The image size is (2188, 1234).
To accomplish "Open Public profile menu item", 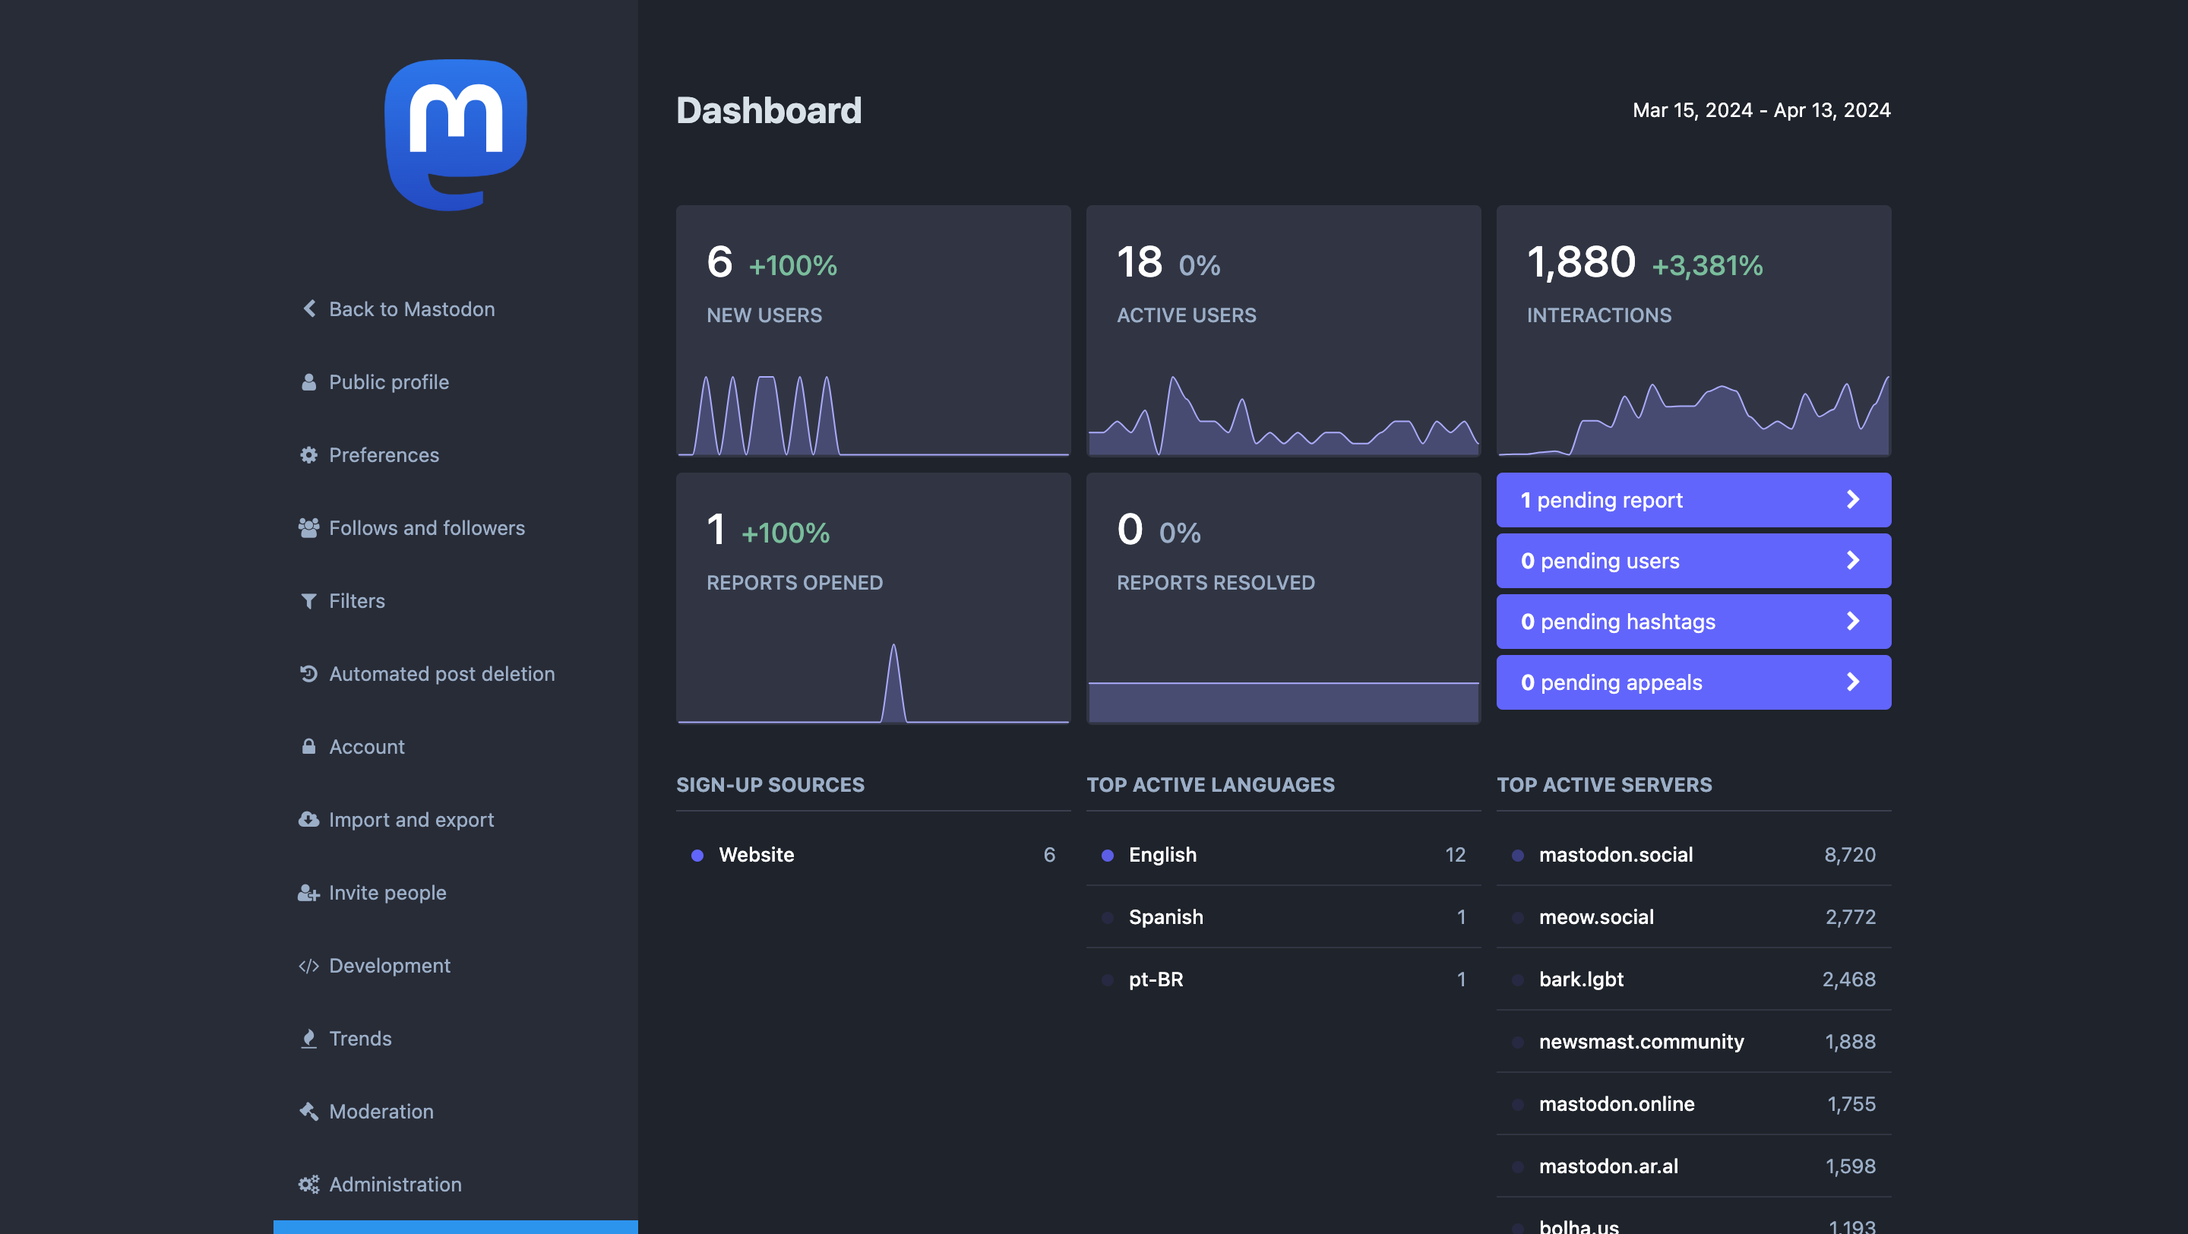I will tap(388, 381).
